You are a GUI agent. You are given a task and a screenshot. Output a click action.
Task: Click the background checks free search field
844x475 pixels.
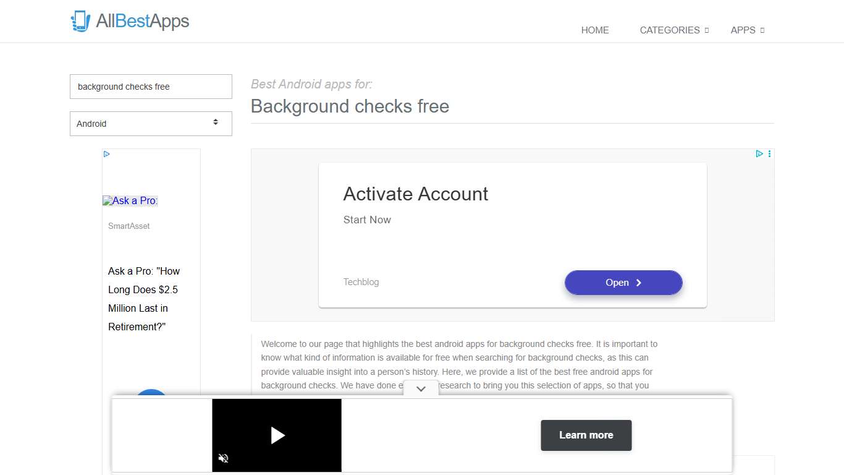pos(151,87)
